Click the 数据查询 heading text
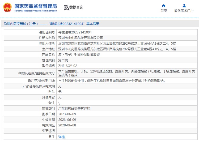The image size is (199, 141). click(76, 7)
